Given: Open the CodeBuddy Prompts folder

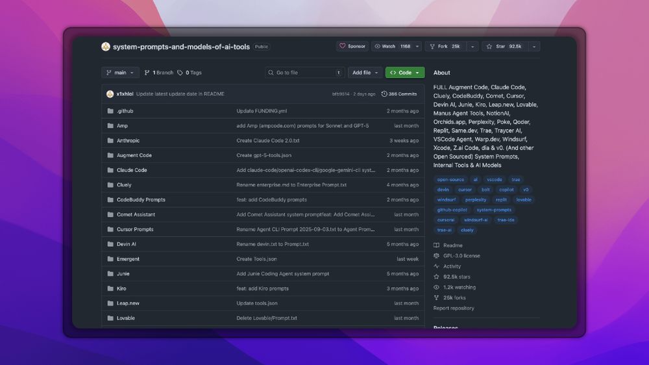Looking at the screenshot, I should pos(141,199).
